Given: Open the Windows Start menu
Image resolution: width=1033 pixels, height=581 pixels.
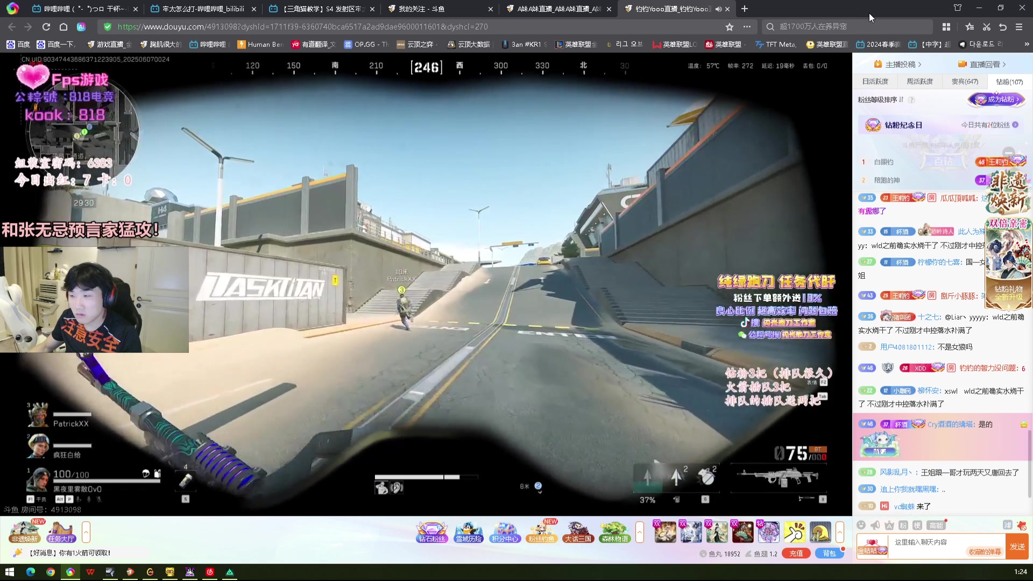Looking at the screenshot, I should tap(9, 572).
